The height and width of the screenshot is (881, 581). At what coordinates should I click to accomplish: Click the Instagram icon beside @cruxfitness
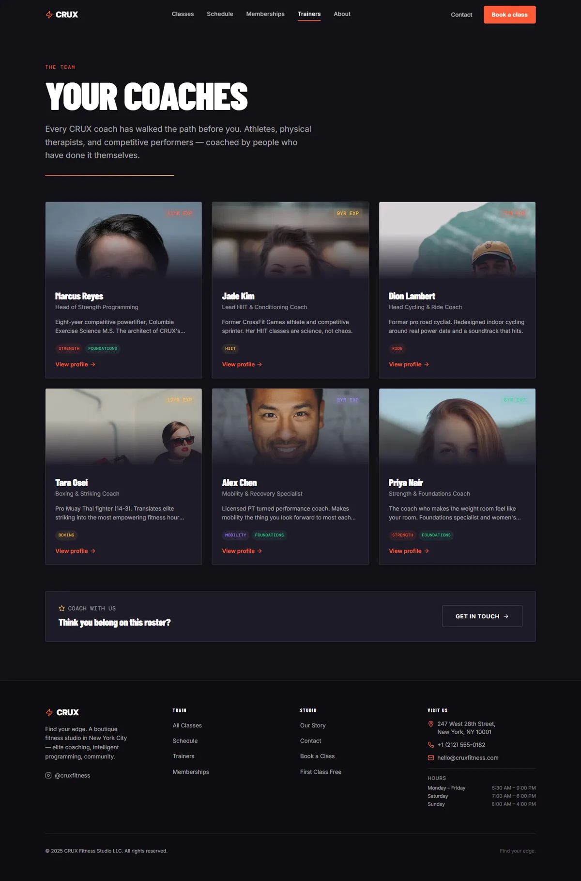[48, 775]
